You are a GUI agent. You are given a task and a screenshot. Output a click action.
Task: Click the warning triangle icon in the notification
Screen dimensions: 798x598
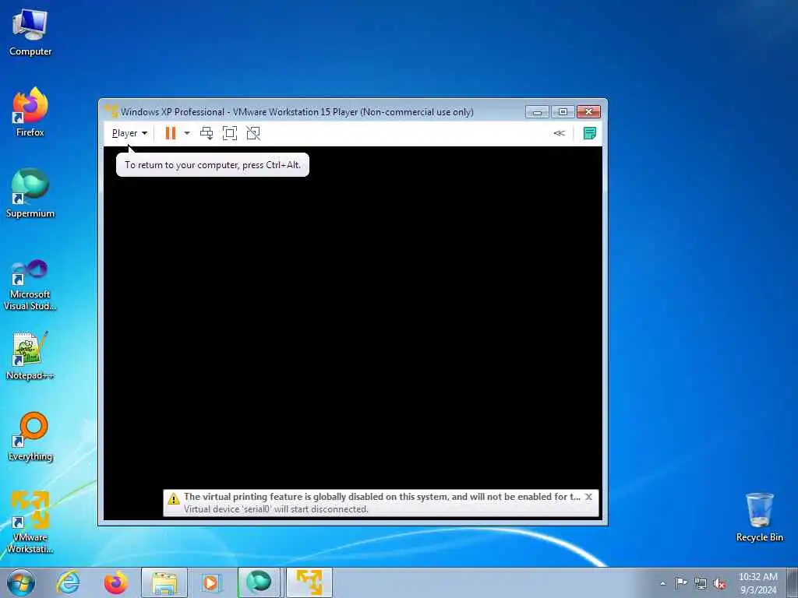coord(174,499)
